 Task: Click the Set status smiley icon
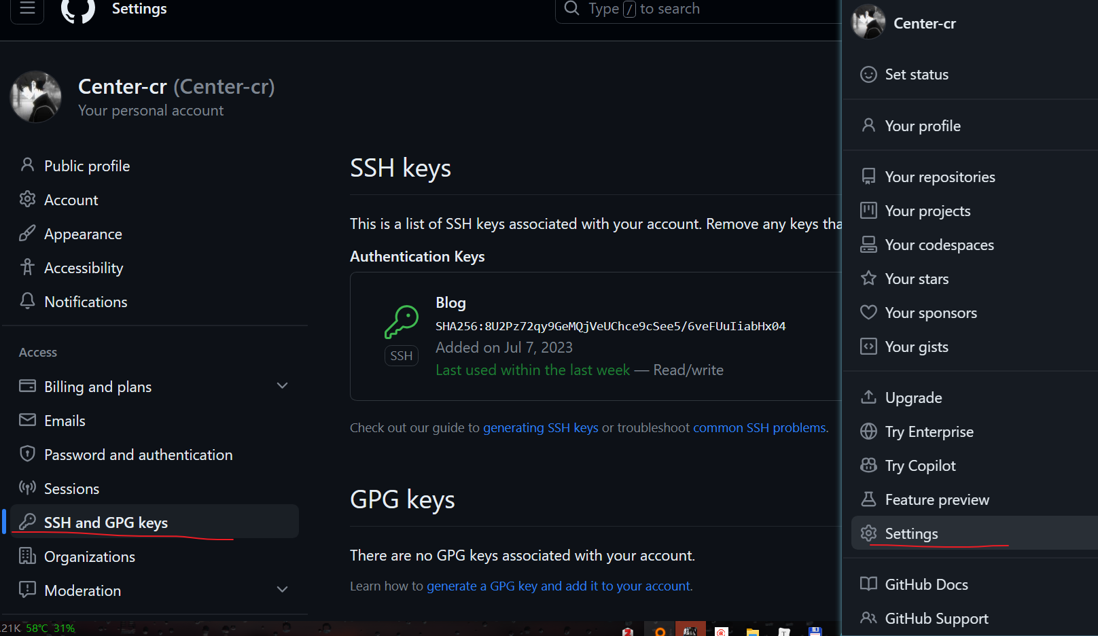tap(868, 74)
